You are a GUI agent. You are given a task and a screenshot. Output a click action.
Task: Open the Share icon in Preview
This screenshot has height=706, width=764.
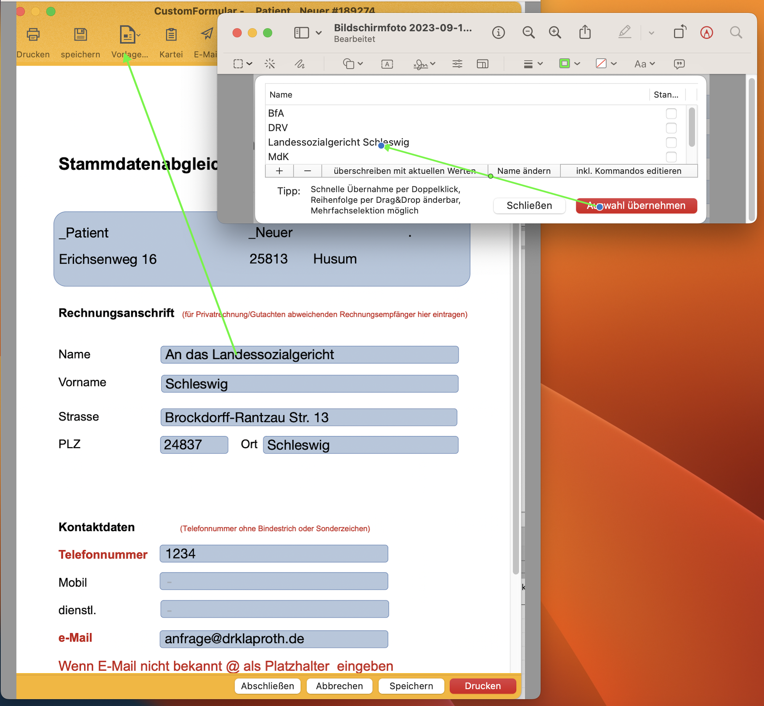[585, 32]
